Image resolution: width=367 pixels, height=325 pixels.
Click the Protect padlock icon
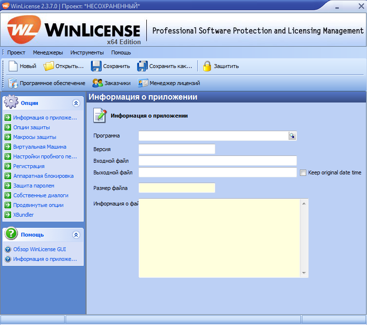pyautogui.click(x=207, y=66)
